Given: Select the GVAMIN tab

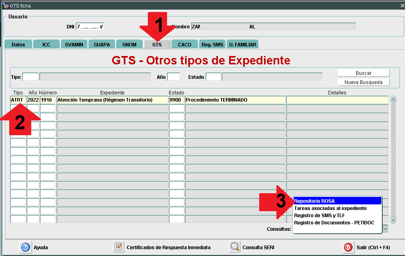Looking at the screenshot, I should [x=74, y=44].
